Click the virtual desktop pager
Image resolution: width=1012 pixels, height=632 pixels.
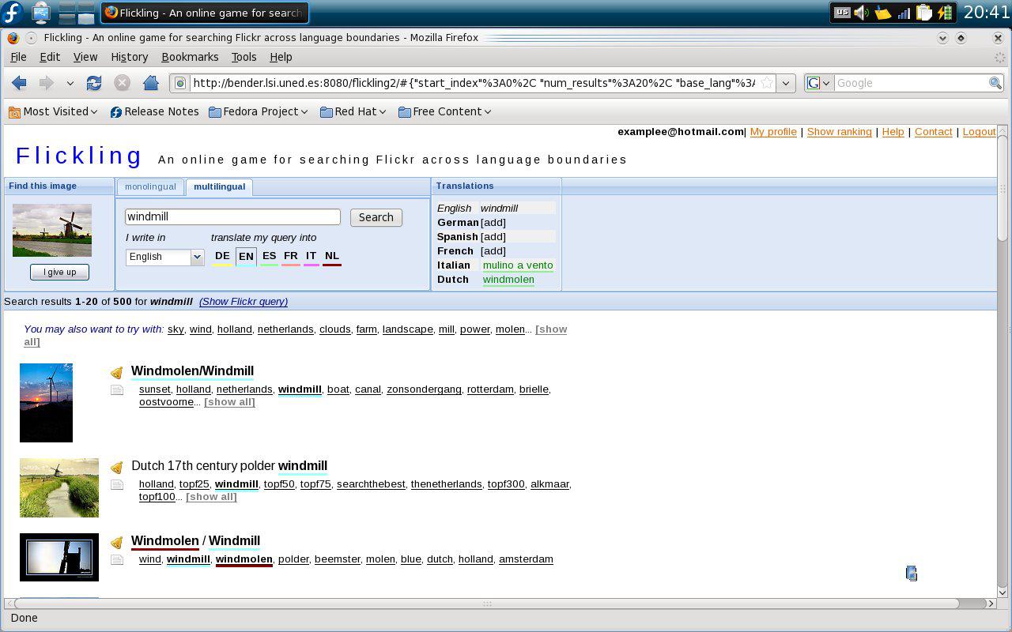77,13
